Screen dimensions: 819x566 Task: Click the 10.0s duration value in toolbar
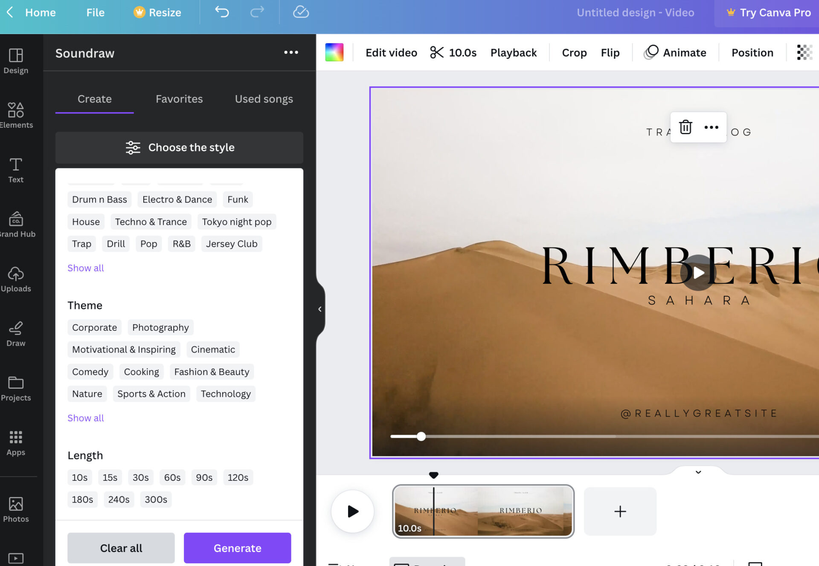point(462,52)
